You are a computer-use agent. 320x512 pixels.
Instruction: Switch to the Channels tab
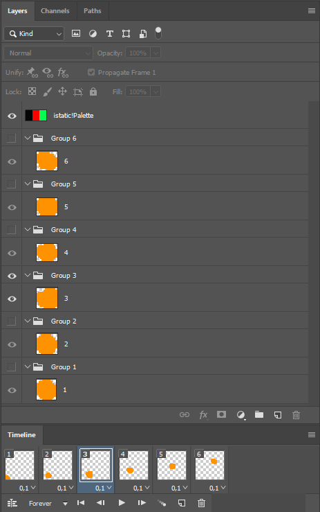[x=55, y=11]
